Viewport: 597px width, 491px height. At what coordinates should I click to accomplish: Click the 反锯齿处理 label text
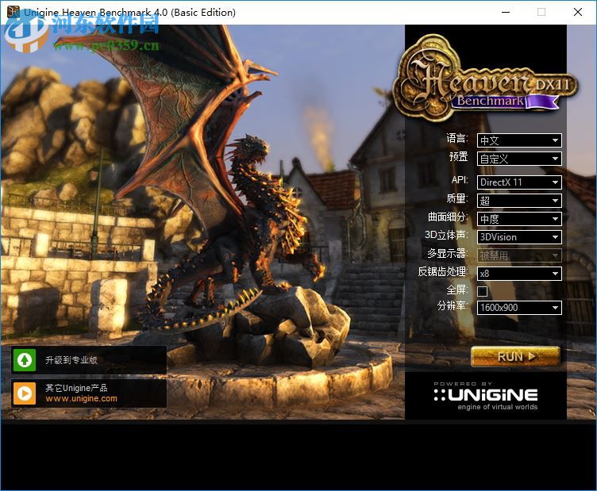coord(443,271)
